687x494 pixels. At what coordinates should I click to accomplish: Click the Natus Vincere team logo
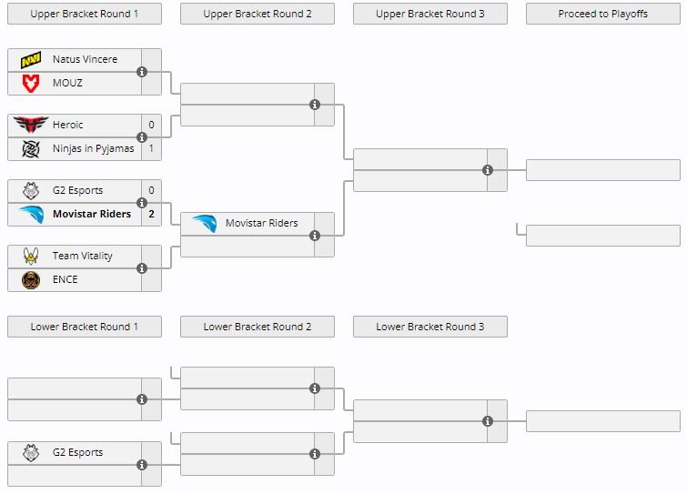pyautogui.click(x=31, y=60)
